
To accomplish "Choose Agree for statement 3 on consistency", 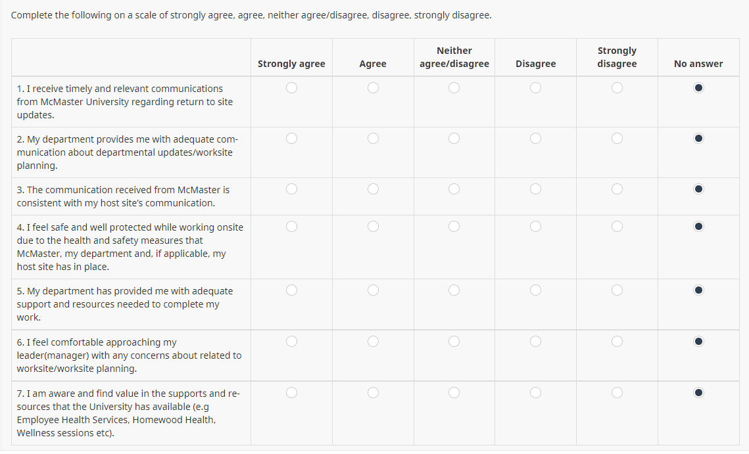I will [x=373, y=189].
